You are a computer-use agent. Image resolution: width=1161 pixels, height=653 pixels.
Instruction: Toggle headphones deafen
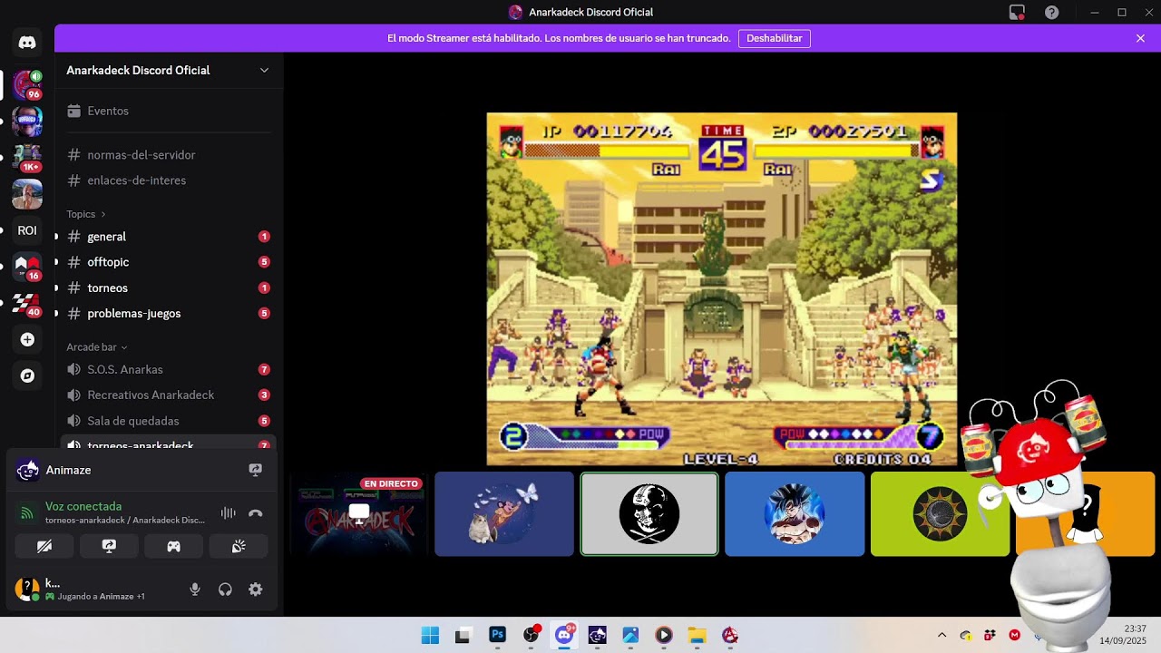(225, 590)
